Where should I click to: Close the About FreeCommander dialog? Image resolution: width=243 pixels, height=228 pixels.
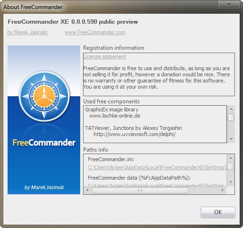pyautogui.click(x=229, y=4)
